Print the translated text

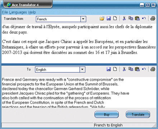tap(153, 69)
